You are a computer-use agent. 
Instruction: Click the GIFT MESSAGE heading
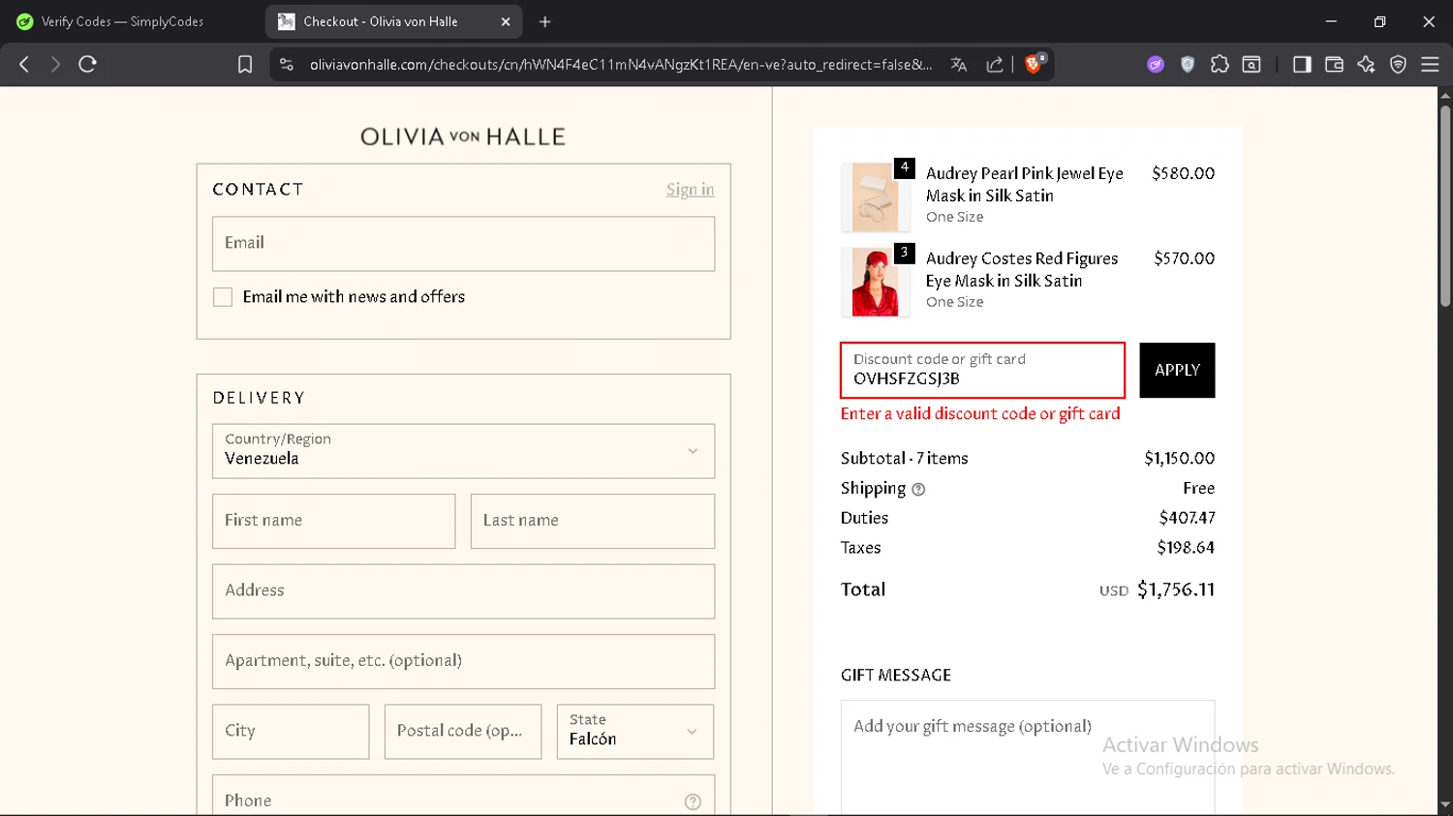[x=896, y=676]
